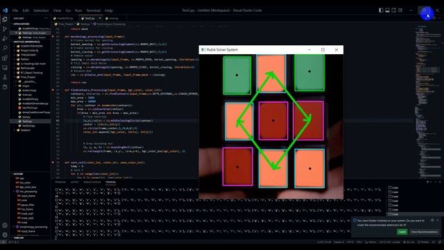444x250 pixels.
Task: Switch to the OUTPUT panel tab
Action: click(x=75, y=182)
